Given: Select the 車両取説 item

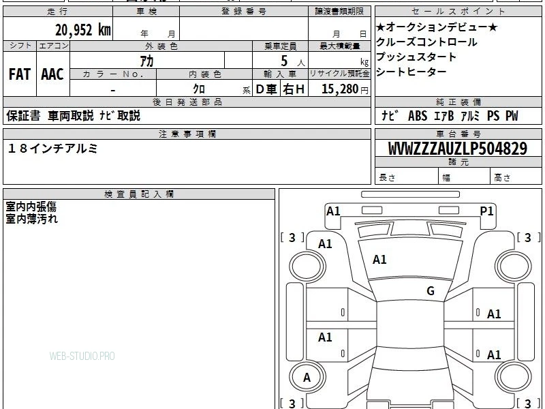Looking at the screenshot, I should 71,116.
